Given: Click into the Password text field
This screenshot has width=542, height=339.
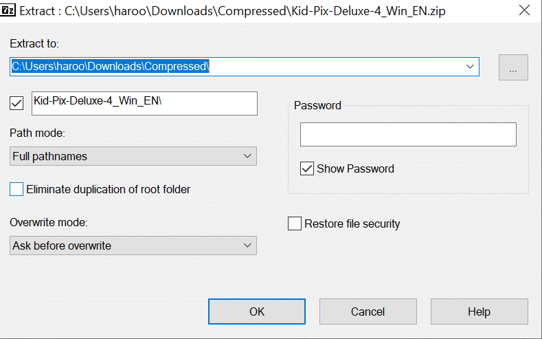Looking at the screenshot, I should 408,135.
